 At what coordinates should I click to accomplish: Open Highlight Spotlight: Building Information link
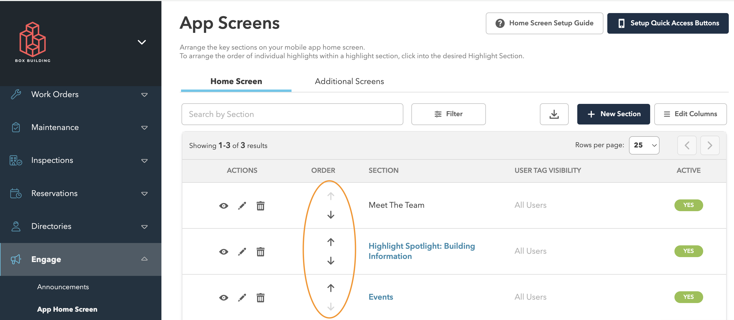(422, 251)
